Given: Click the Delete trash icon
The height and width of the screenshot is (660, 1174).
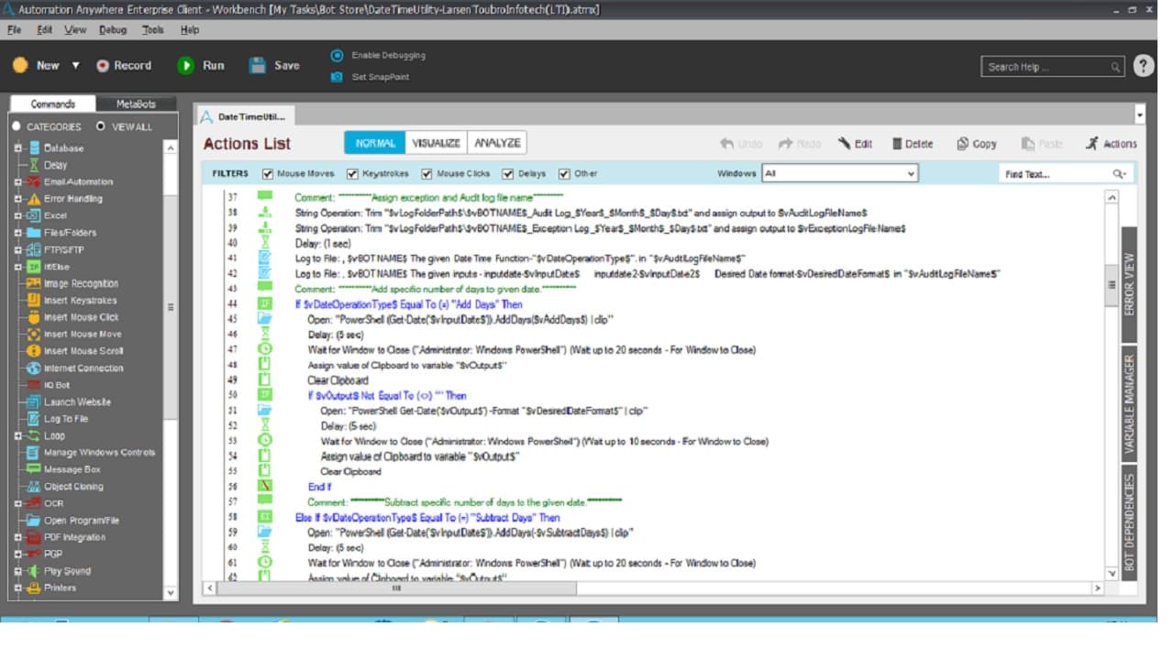Looking at the screenshot, I should (897, 144).
